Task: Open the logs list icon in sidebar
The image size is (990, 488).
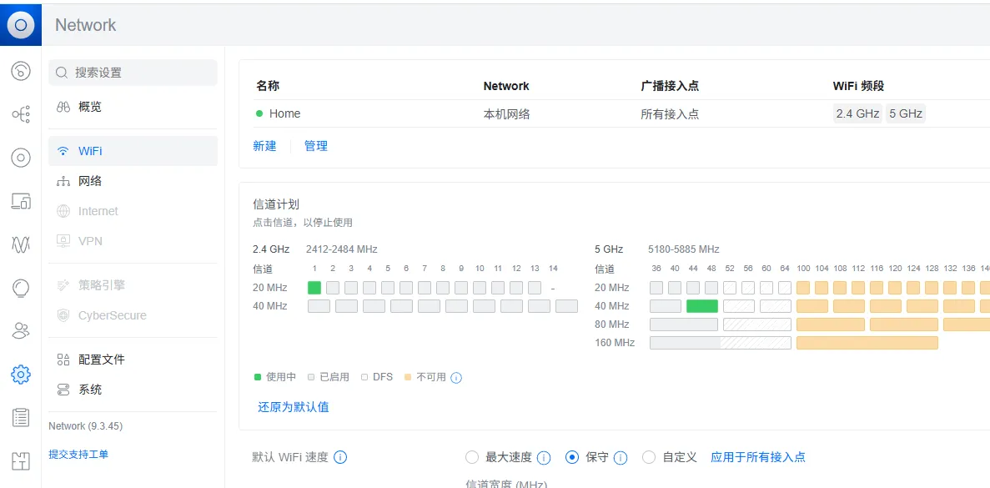Action: click(x=21, y=417)
